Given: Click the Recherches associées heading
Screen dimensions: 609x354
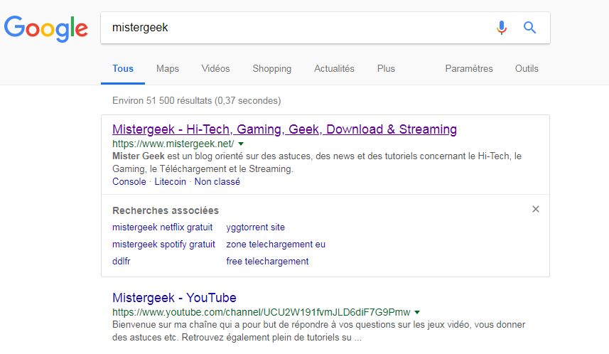Looking at the screenshot, I should click(x=166, y=210).
